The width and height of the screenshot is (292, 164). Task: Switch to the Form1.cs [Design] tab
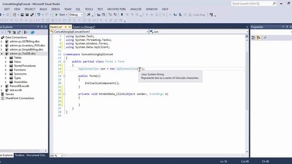click(x=84, y=27)
